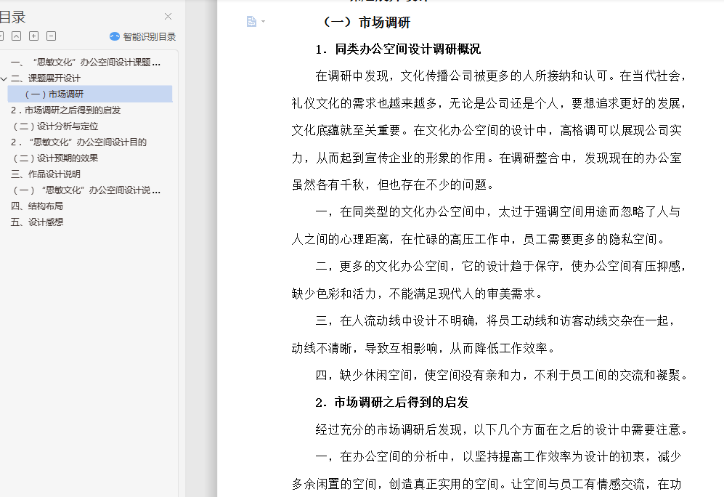Screen dimensions: 724x497
Task: Open the paragraph layout icon beside the heading
Action: pyautogui.click(x=251, y=21)
